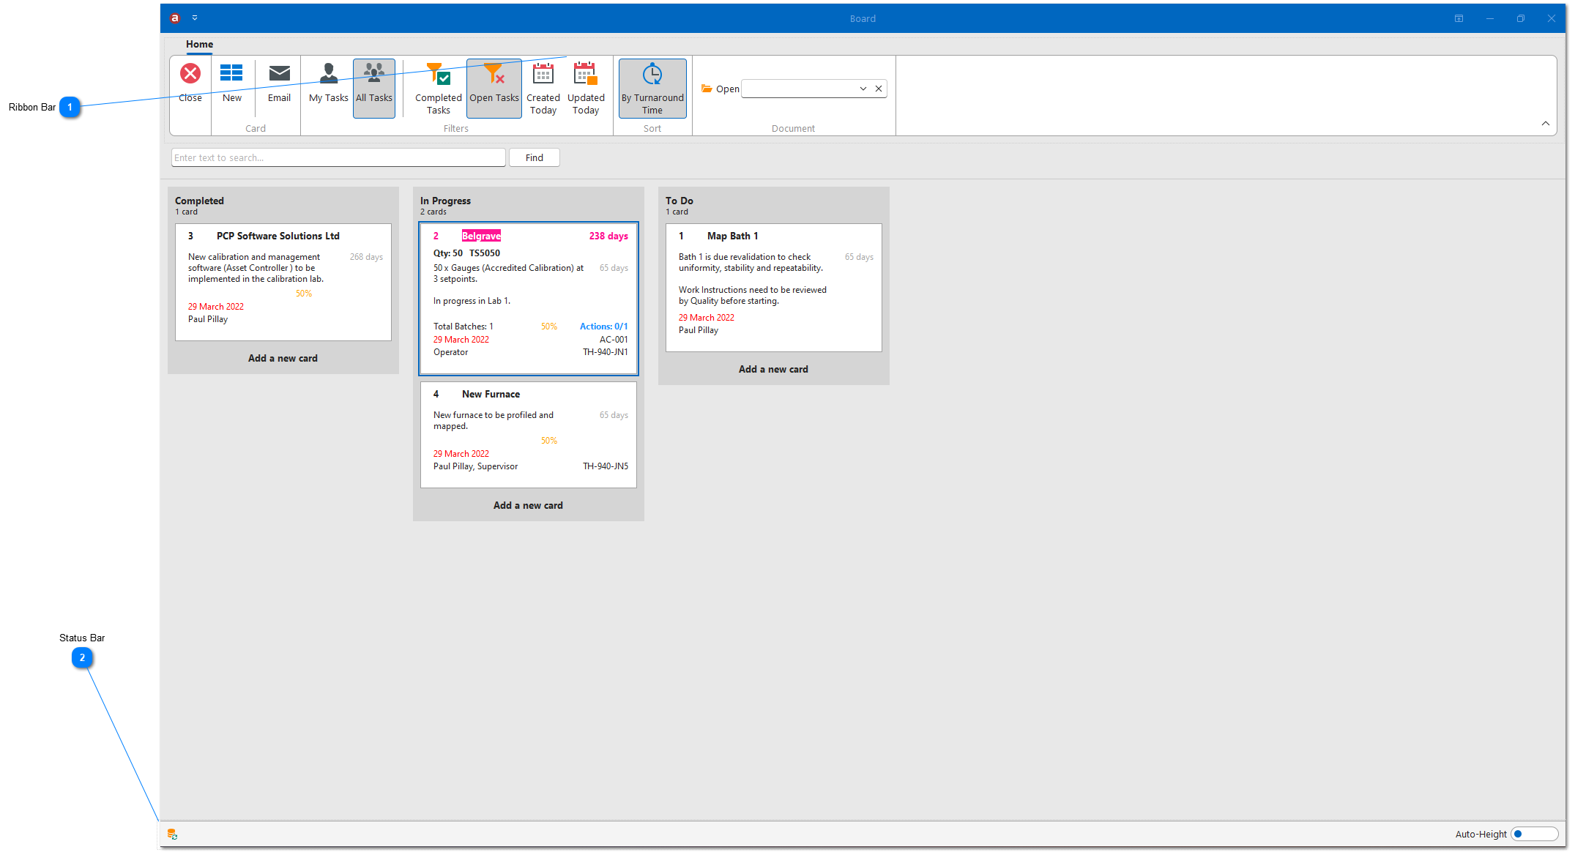Click the database status icon in status bar
The width and height of the screenshot is (1575, 858).
pyautogui.click(x=172, y=834)
